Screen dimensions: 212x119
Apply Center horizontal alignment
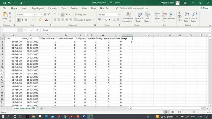click(59, 20)
